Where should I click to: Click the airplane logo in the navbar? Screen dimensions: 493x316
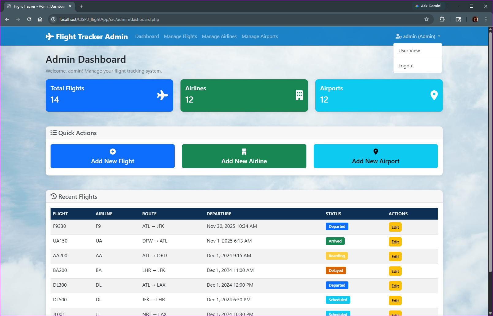pyautogui.click(x=49, y=36)
